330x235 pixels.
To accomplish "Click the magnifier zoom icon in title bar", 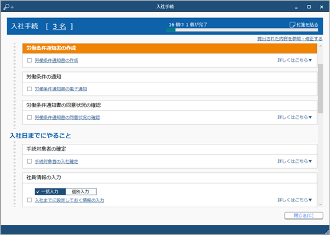I will click(x=9, y=7).
